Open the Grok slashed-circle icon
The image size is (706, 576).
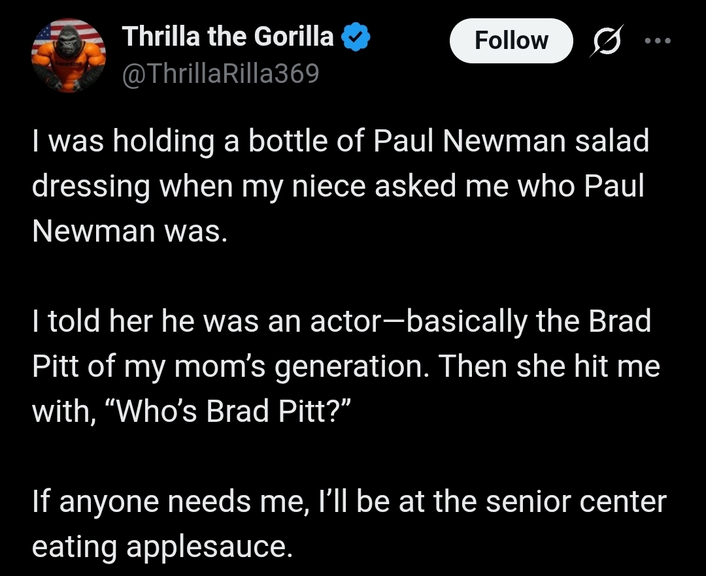point(606,41)
